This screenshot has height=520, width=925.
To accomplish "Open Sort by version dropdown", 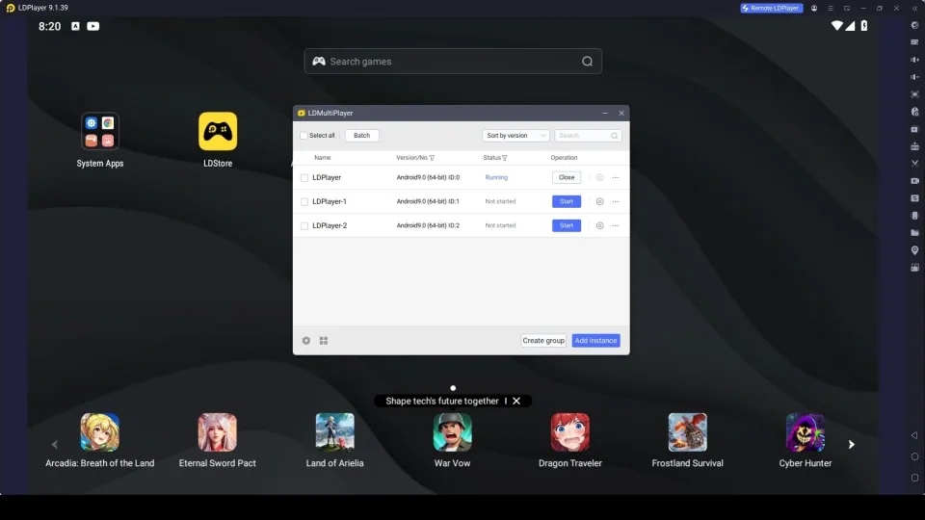I will [515, 136].
